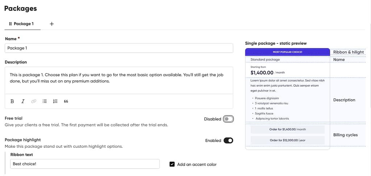
Task: Click the $1,400.00 price in preview
Action: [x=262, y=73]
